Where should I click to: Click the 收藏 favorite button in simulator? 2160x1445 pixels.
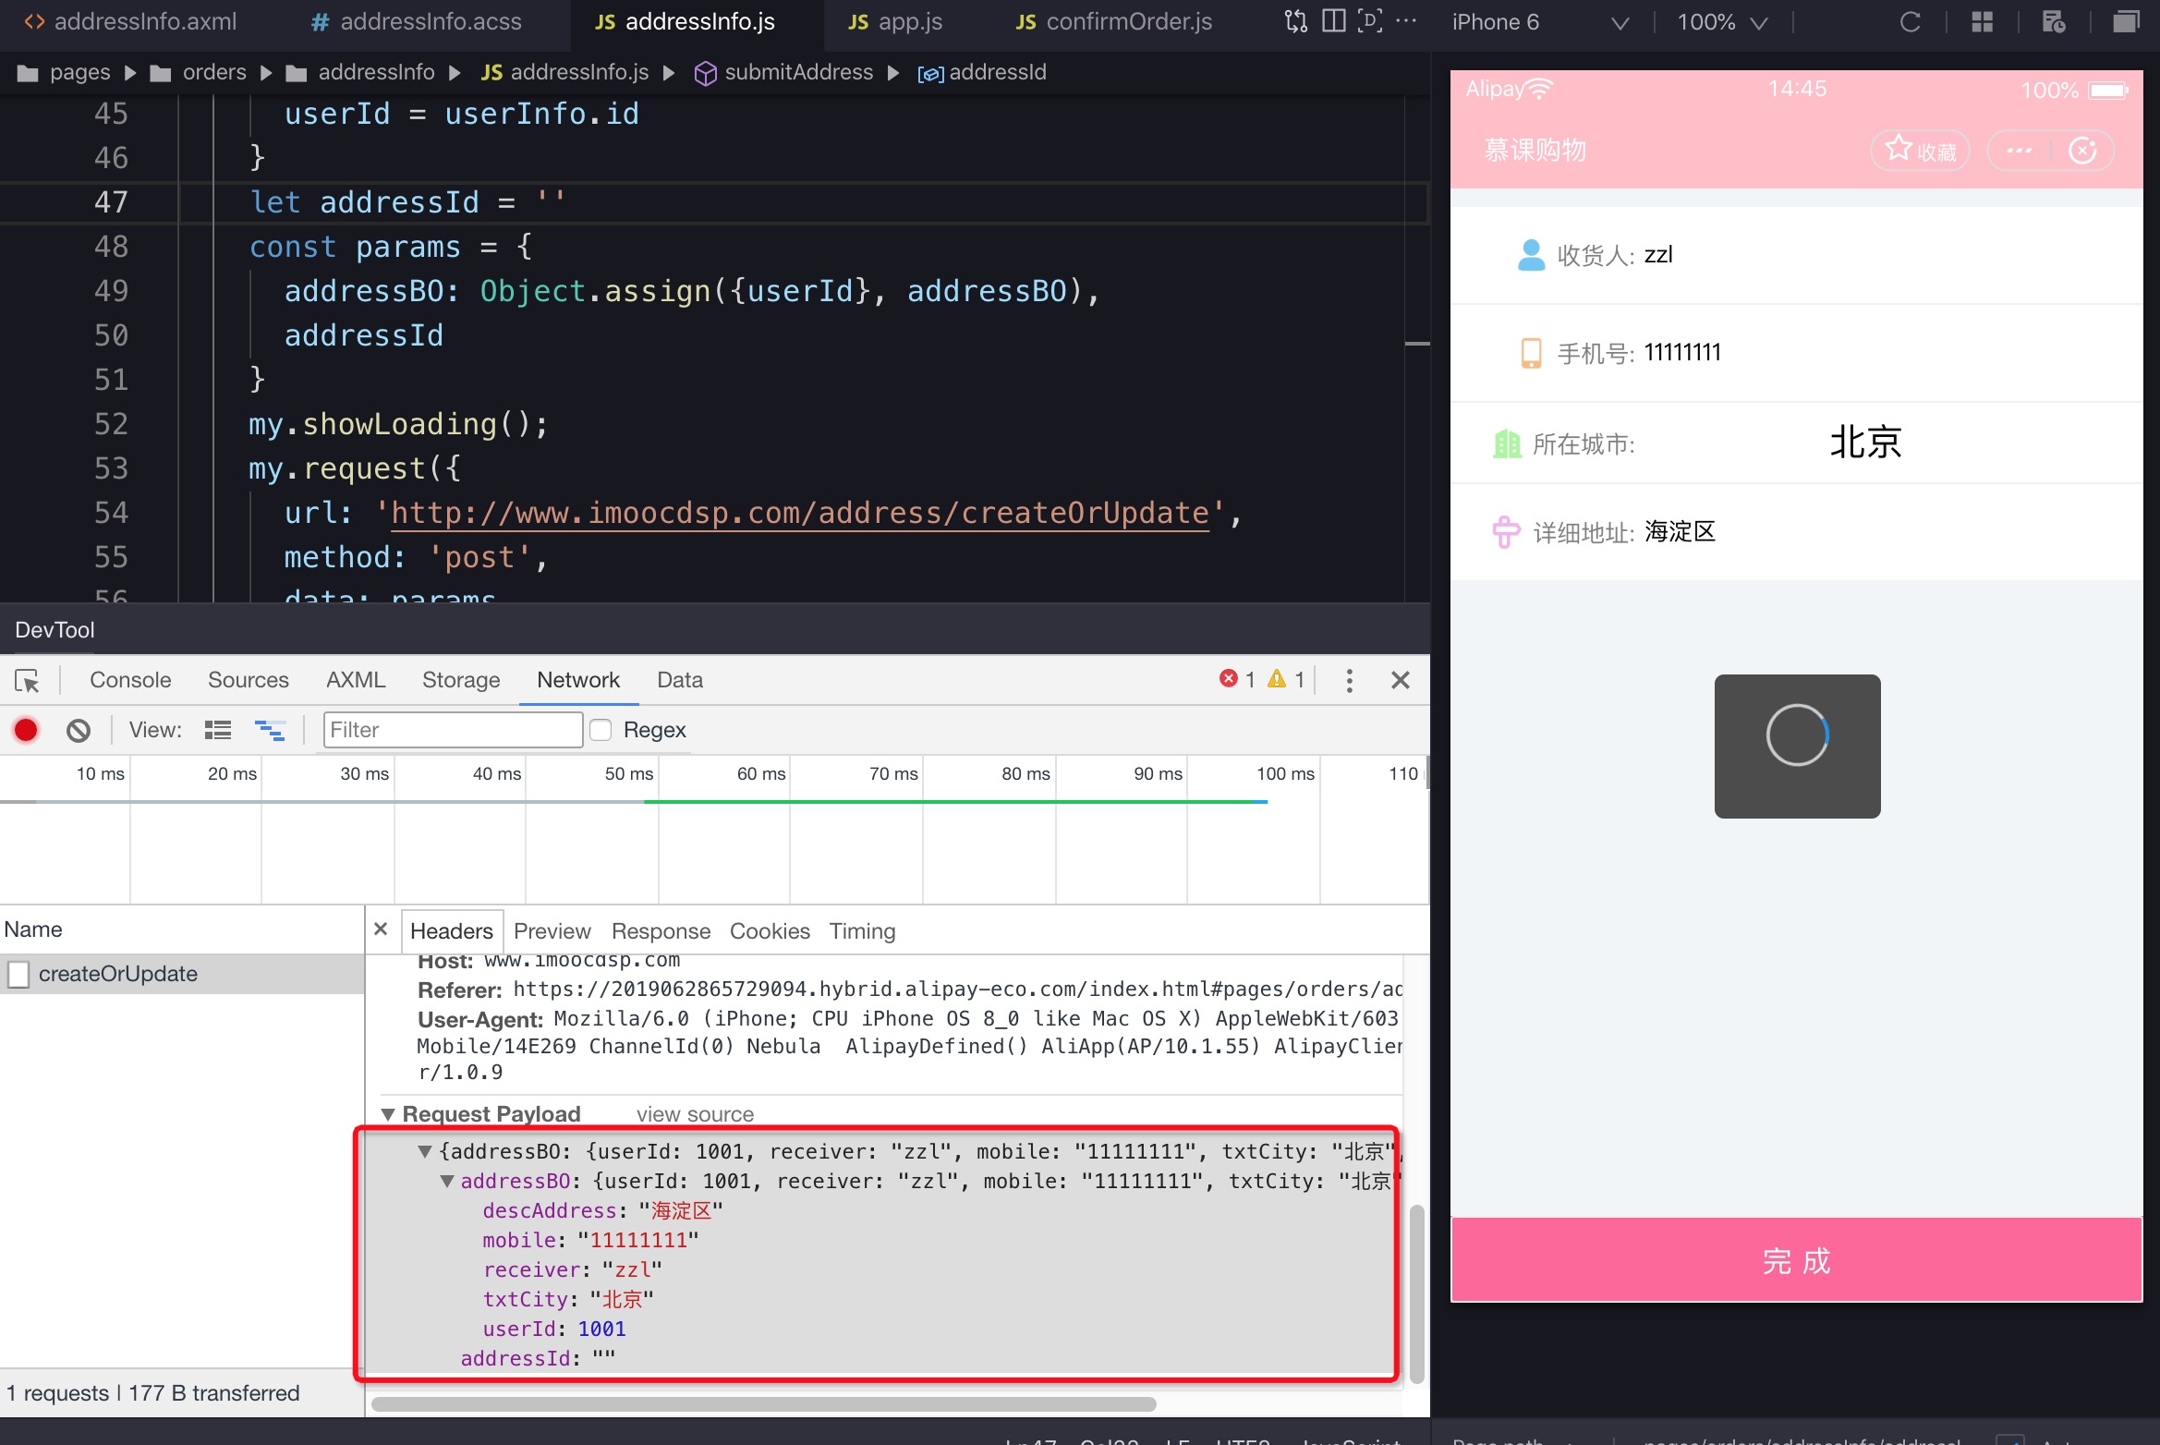coord(1921,151)
